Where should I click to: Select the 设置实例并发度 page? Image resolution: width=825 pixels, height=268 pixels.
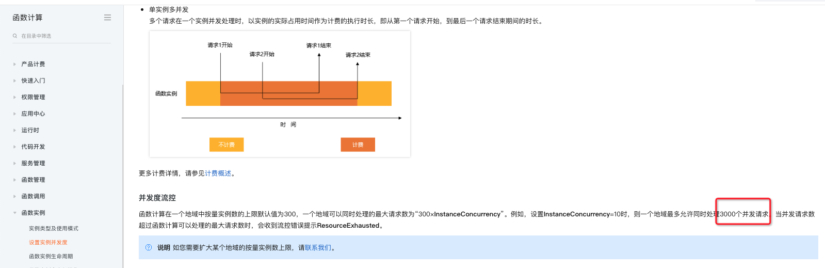click(x=48, y=242)
